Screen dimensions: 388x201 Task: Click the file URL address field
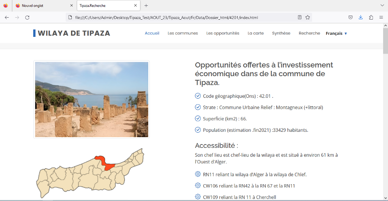tap(181, 18)
